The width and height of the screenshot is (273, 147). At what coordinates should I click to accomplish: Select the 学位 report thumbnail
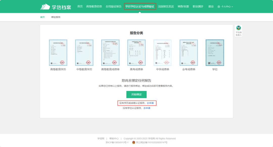tap(215, 53)
